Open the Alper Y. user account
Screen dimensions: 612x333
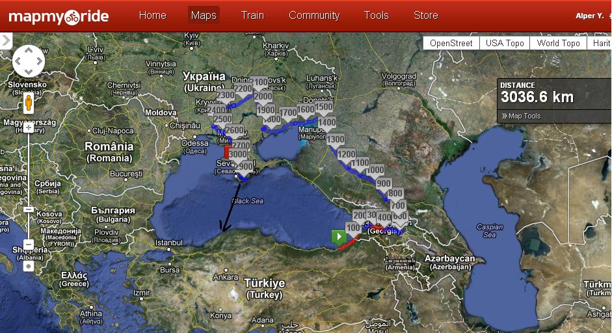coord(589,16)
